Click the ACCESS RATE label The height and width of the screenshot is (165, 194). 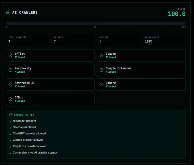point(152,37)
